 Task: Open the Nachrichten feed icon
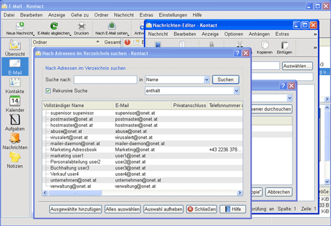click(15, 138)
